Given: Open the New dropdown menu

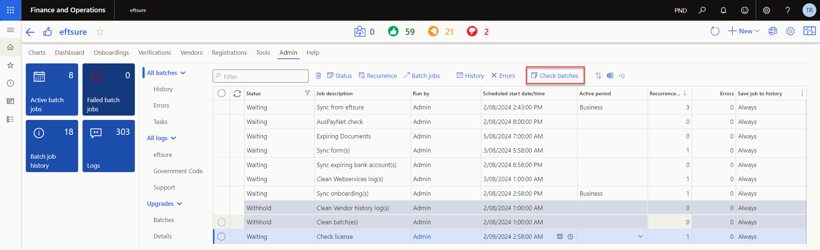Looking at the screenshot, I should [x=744, y=31].
